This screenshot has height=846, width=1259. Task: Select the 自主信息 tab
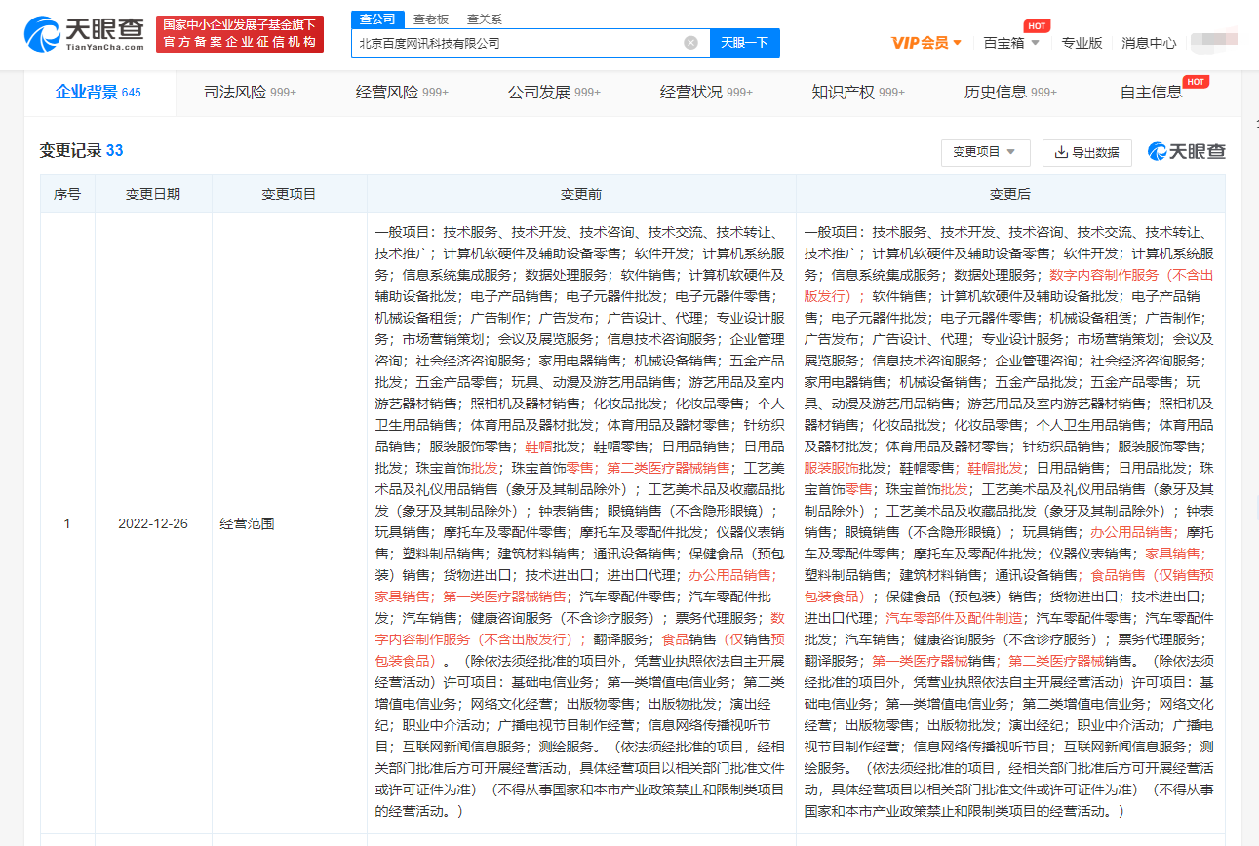pos(1152,93)
